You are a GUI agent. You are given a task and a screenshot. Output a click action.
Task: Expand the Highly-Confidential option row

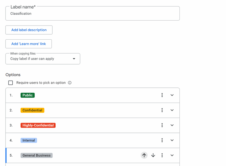click(x=172, y=125)
